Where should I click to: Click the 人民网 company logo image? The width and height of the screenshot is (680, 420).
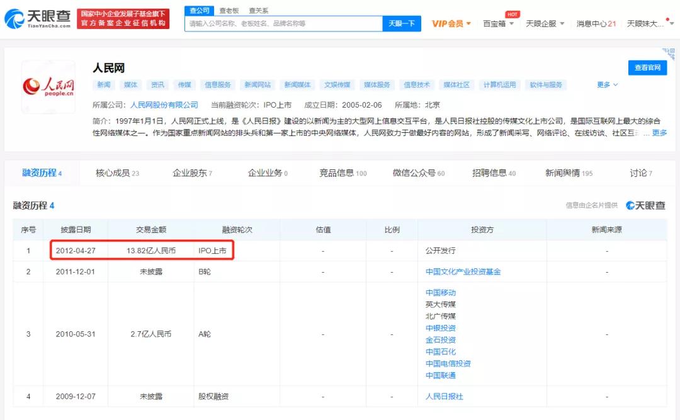[48, 86]
